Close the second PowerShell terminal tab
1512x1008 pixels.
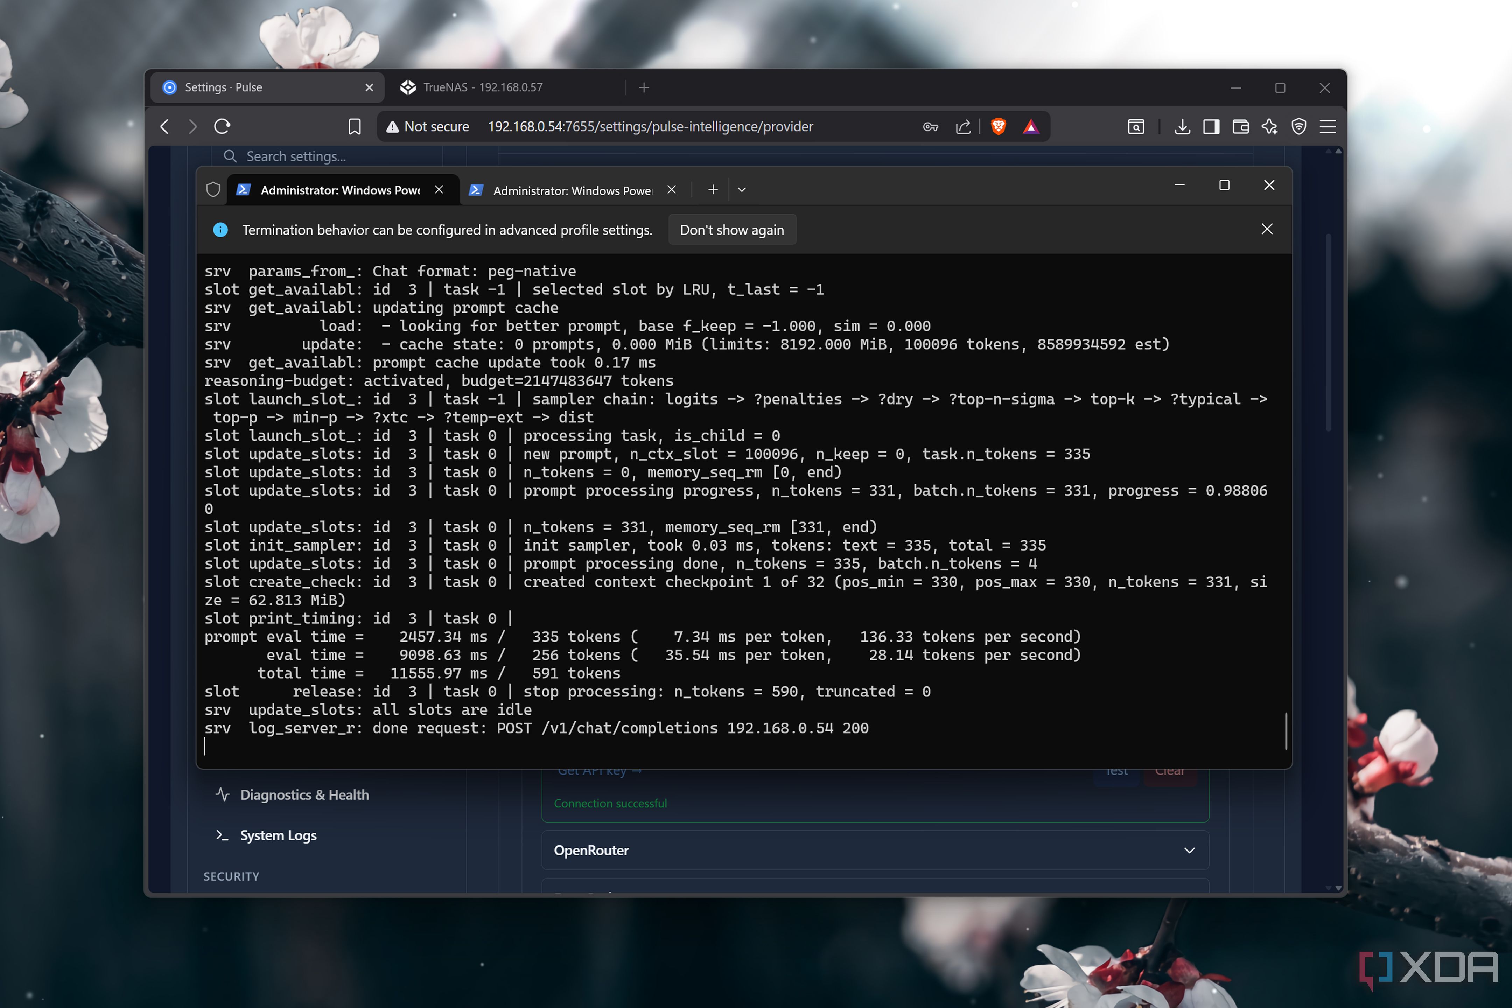tap(671, 190)
